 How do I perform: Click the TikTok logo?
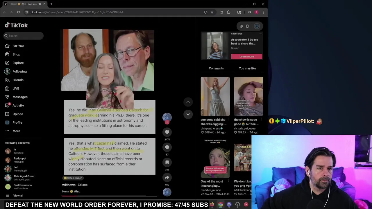tap(16, 25)
